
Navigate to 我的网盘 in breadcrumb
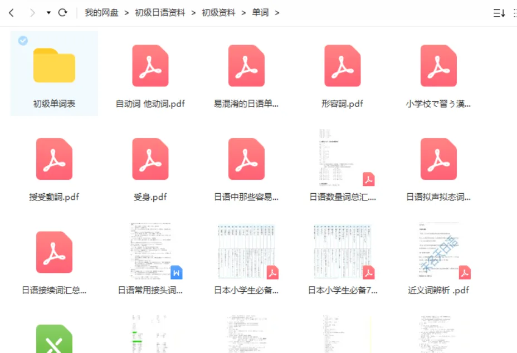(101, 13)
